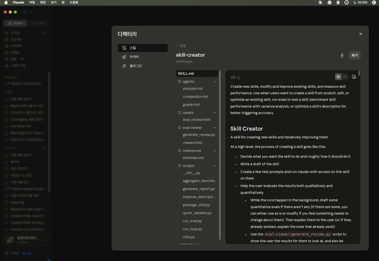Click the skill-creator title text
The width and height of the screenshot is (379, 261).
coord(191,55)
